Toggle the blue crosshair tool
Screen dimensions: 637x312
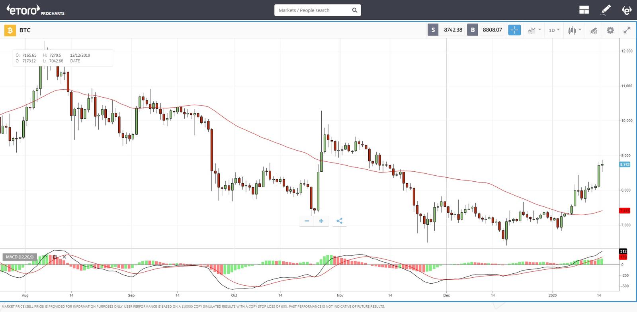click(514, 30)
